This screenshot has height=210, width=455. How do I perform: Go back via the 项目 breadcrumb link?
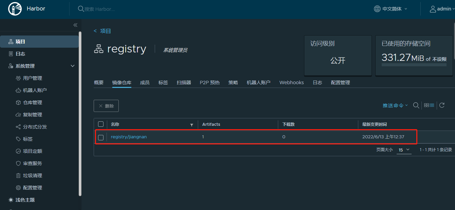coord(106,31)
